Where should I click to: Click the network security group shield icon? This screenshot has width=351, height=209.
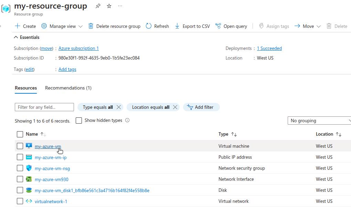pyautogui.click(x=29, y=168)
